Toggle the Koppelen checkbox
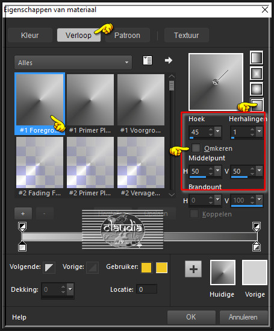This screenshot has width=274, height=331. [194, 214]
